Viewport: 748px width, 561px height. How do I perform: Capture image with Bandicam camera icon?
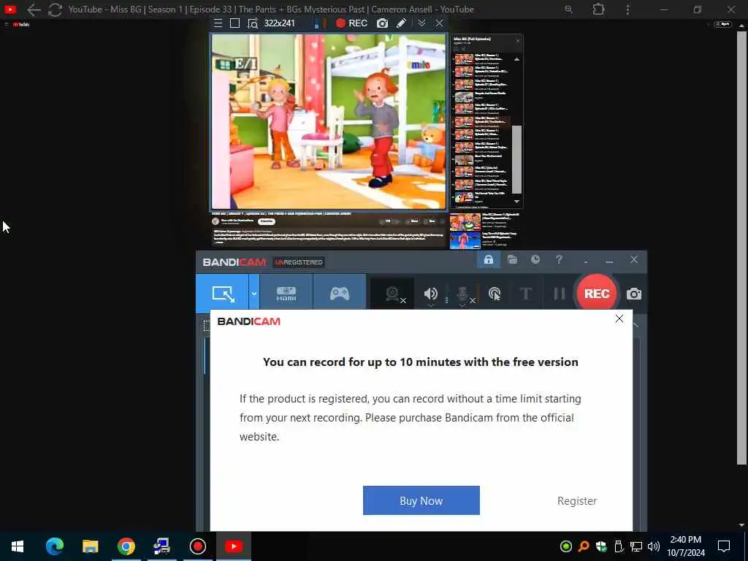click(634, 294)
